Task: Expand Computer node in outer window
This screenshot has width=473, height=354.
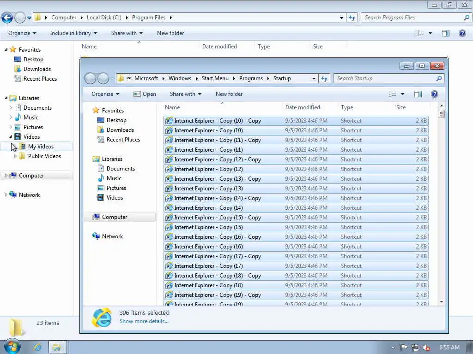Action: click(6, 176)
